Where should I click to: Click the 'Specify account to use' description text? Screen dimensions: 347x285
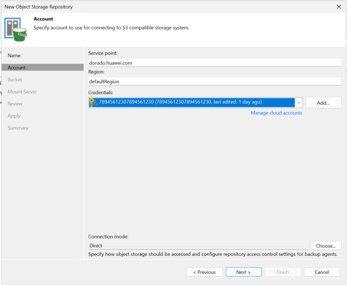tap(111, 28)
